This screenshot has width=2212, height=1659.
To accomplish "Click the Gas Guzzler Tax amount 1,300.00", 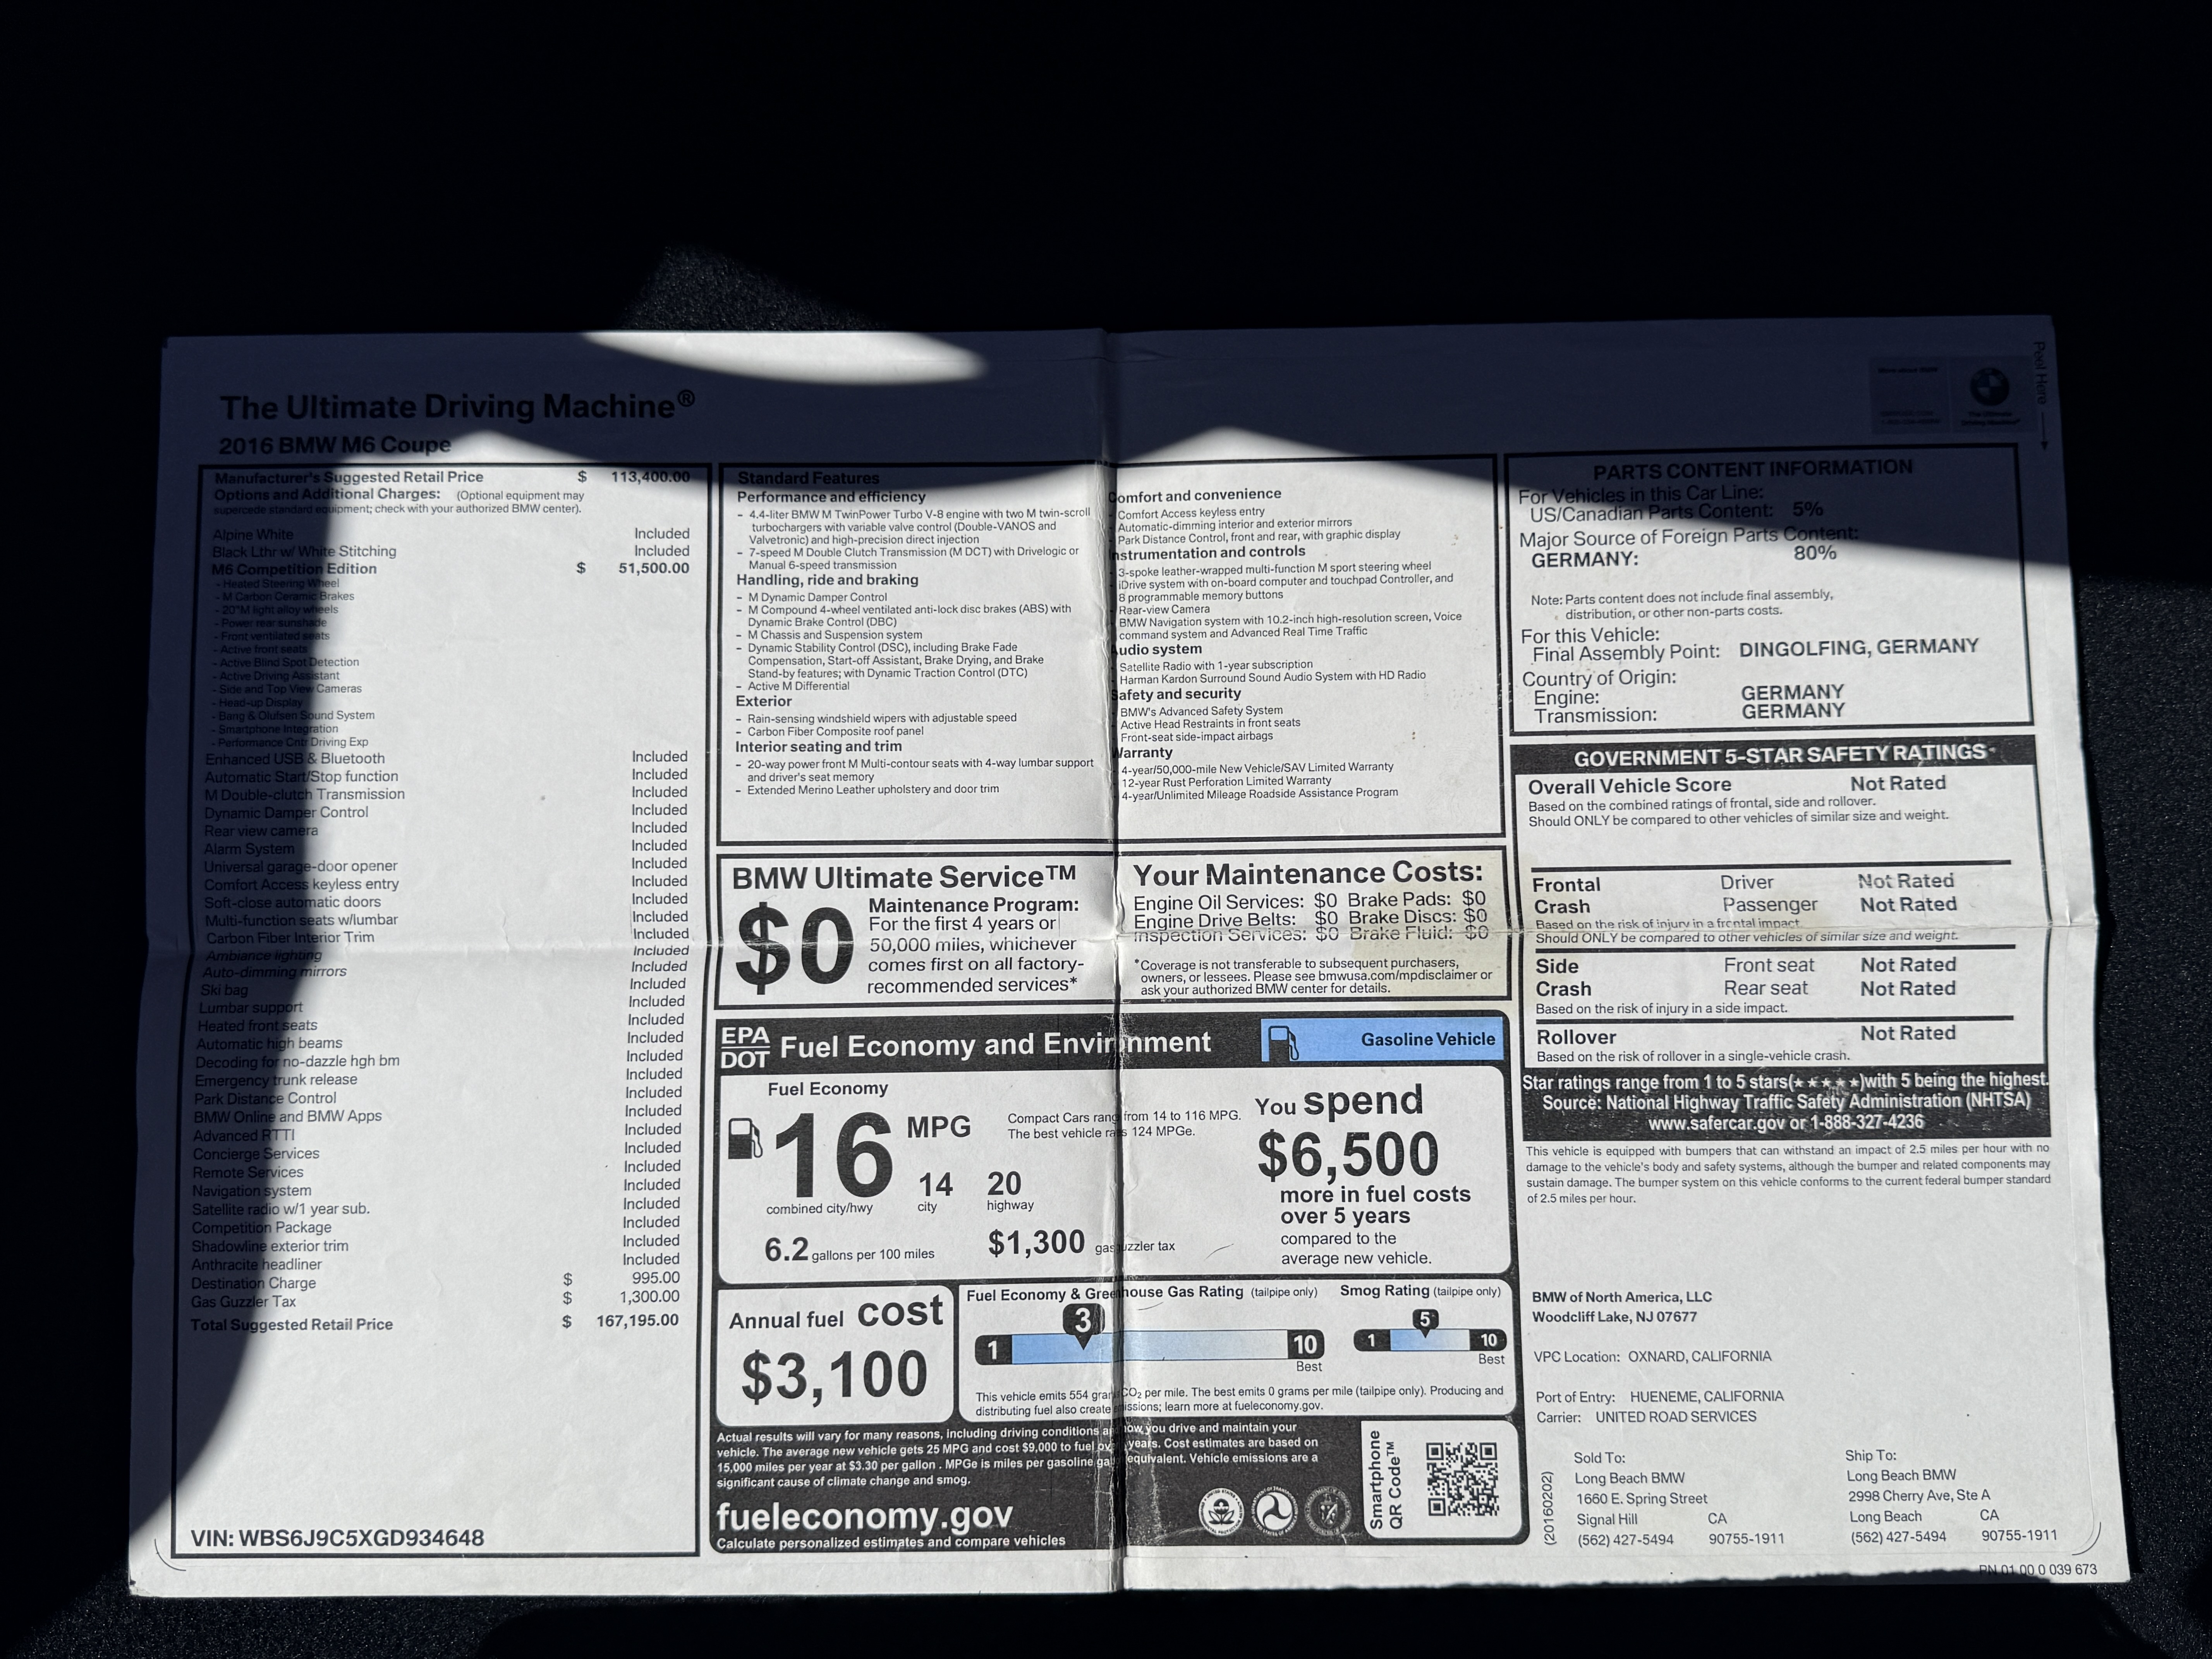I will click(649, 1296).
